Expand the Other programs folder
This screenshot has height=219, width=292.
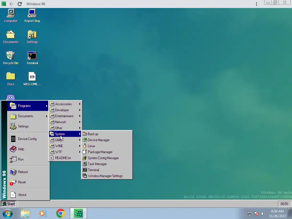click(x=65, y=128)
